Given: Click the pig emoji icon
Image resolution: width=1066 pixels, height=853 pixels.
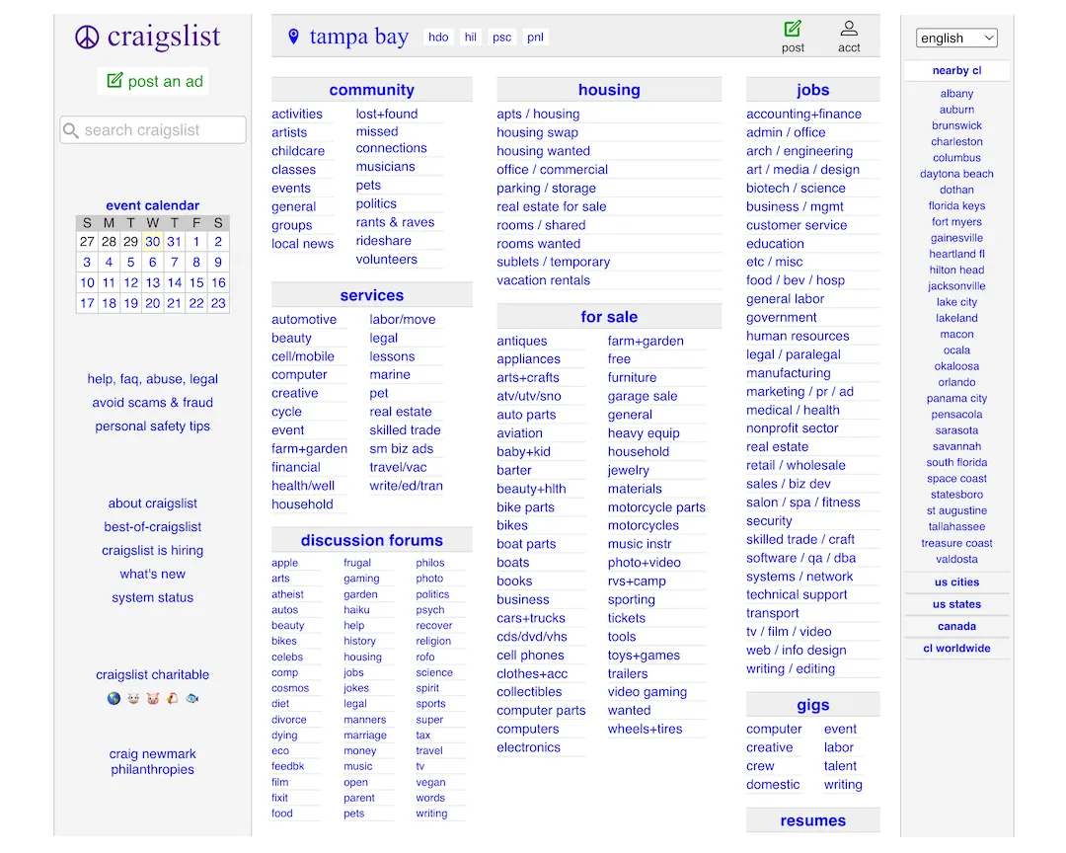Looking at the screenshot, I should 153,698.
